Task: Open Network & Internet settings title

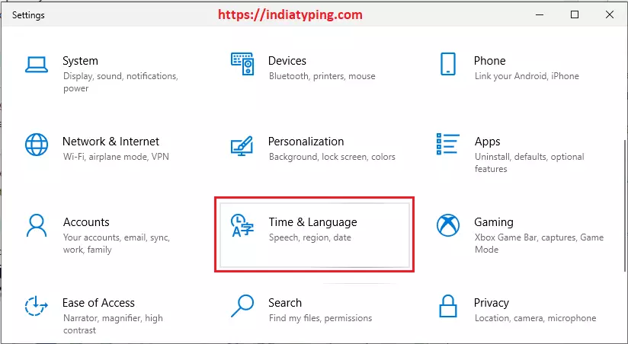Action: (x=111, y=142)
